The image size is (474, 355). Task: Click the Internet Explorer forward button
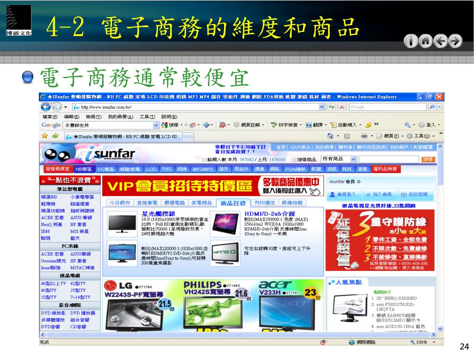pos(57,107)
